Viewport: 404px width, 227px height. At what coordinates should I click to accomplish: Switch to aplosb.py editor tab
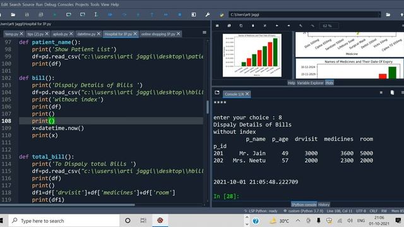(x=60, y=34)
